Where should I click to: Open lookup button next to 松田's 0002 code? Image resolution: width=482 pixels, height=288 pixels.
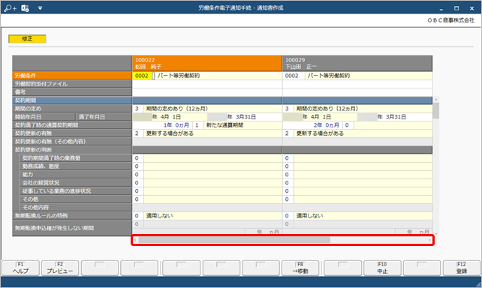[x=153, y=76]
